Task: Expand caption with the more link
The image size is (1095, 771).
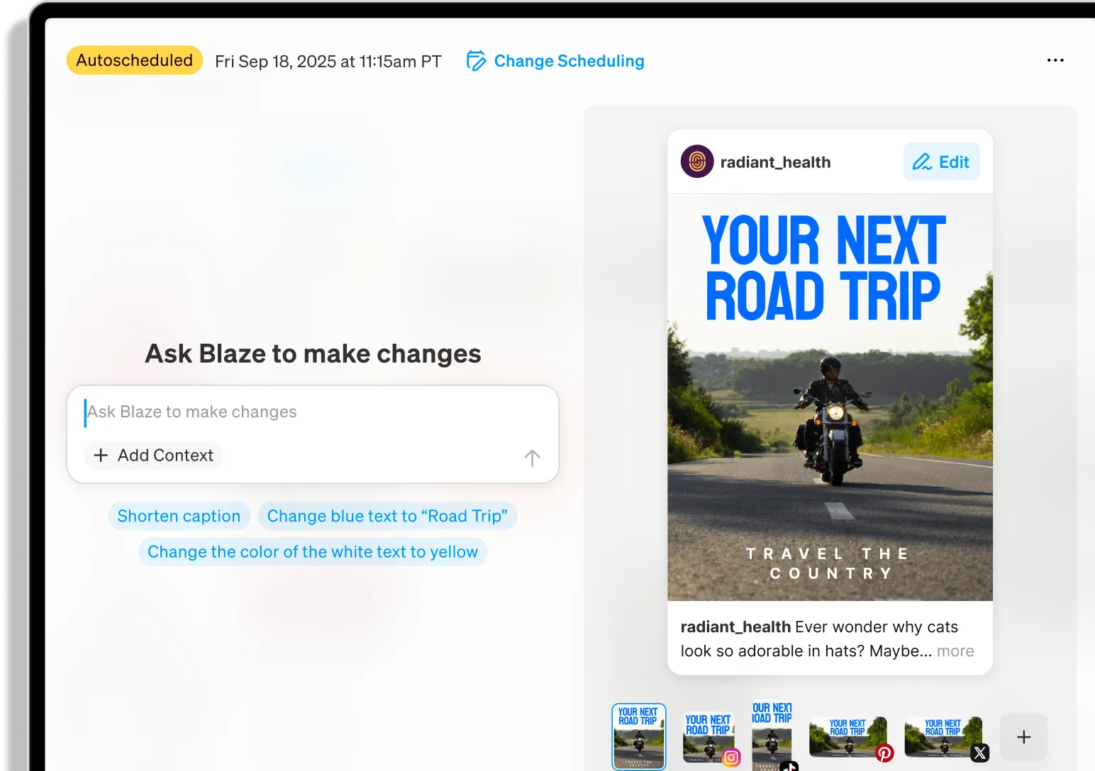Action: point(955,651)
